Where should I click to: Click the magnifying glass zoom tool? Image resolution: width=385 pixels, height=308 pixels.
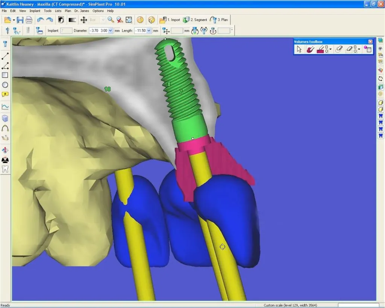pyautogui.click(x=111, y=20)
